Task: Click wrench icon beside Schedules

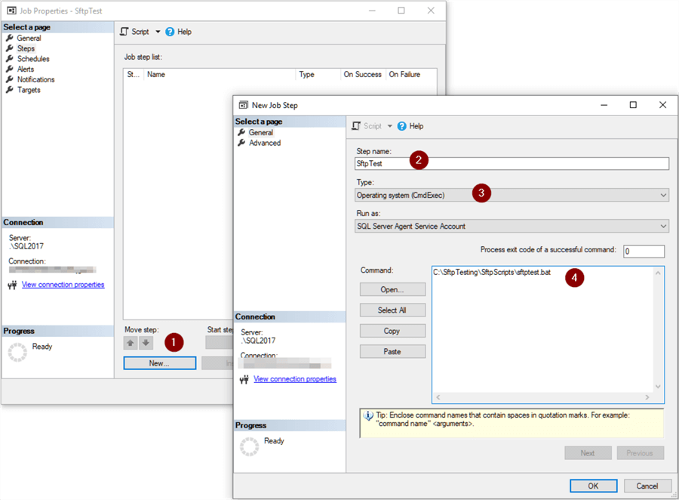Action: [10, 59]
